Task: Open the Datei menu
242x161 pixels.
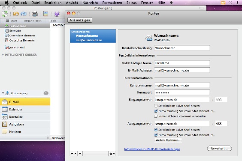Action: (x=36, y=3)
